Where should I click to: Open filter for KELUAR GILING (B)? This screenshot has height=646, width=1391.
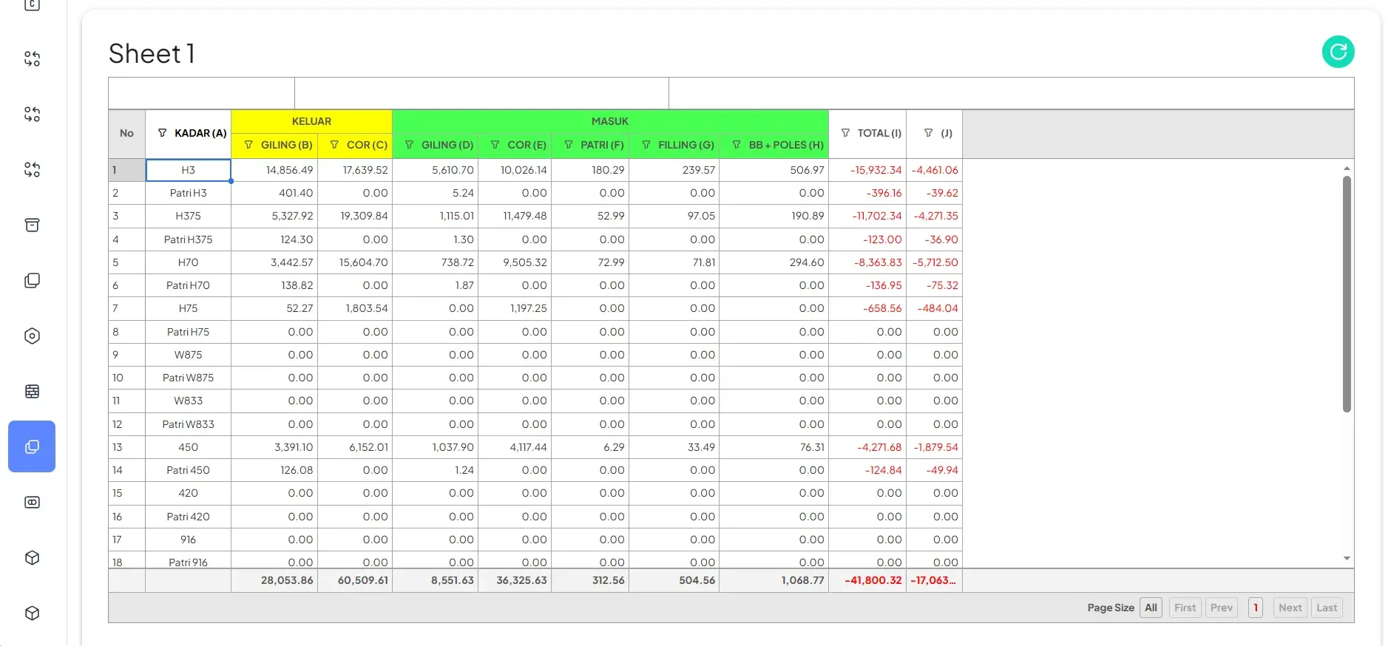(x=248, y=145)
